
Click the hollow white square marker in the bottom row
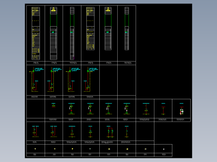click(146, 149)
